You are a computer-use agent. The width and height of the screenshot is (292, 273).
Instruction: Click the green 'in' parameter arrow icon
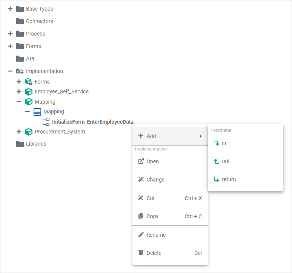click(216, 143)
